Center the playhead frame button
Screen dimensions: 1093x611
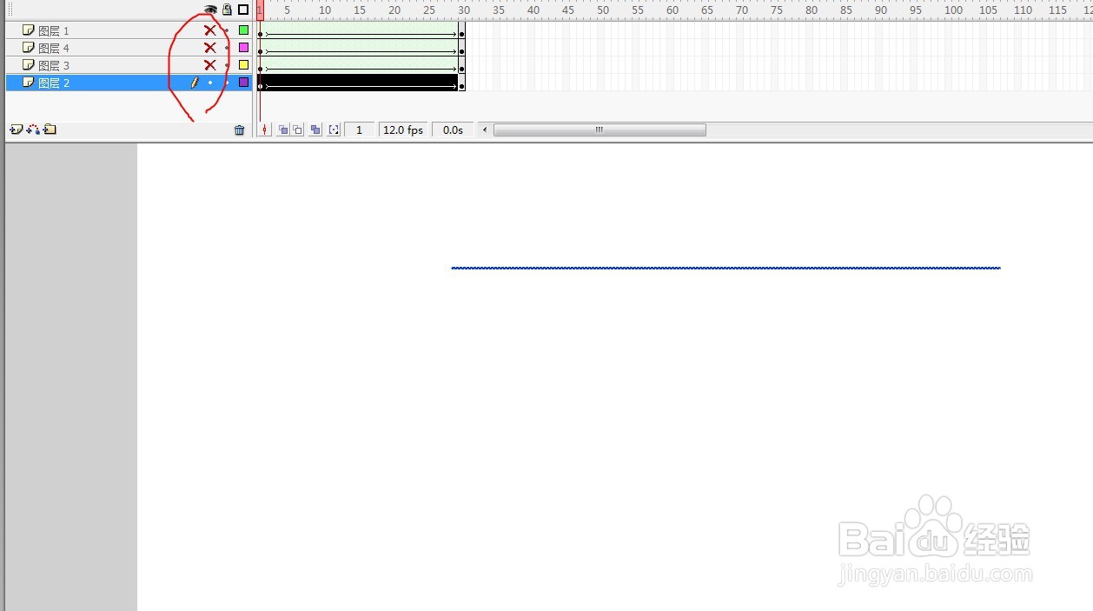(264, 130)
